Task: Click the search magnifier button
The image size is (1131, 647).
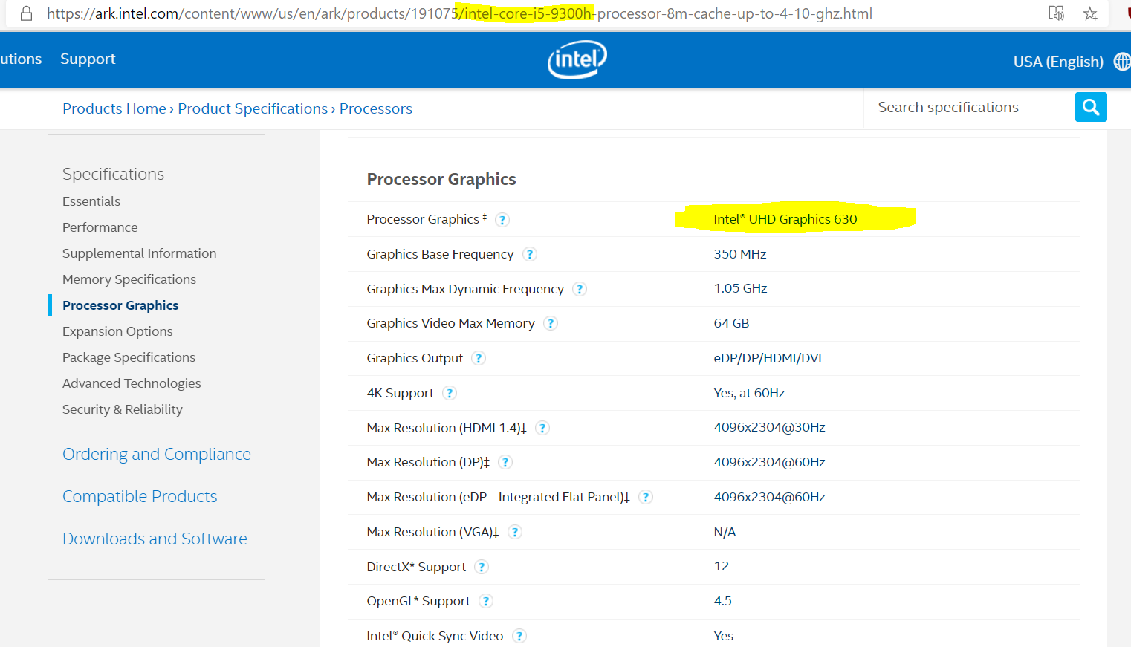Action: point(1091,107)
